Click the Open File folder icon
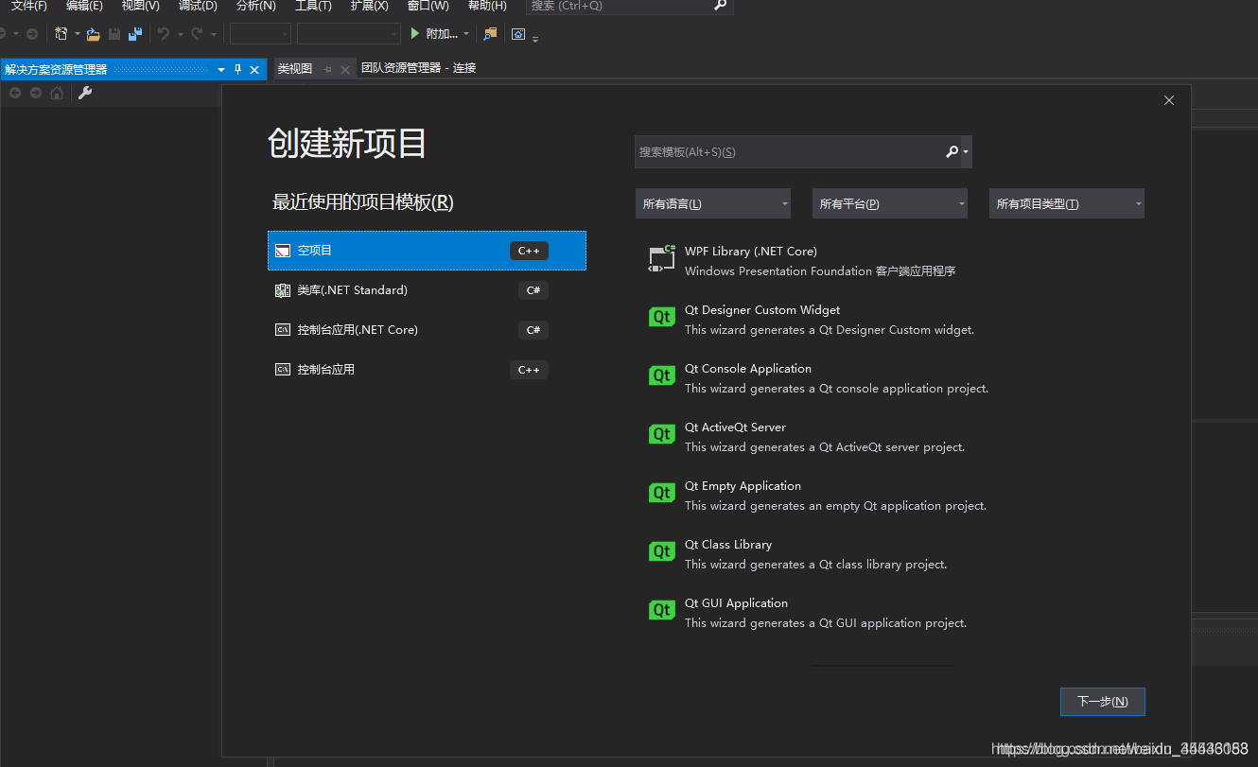Screen dimensions: 1258x767 [93, 34]
